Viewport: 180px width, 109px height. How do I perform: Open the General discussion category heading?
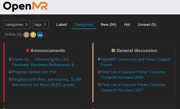tap(136, 51)
